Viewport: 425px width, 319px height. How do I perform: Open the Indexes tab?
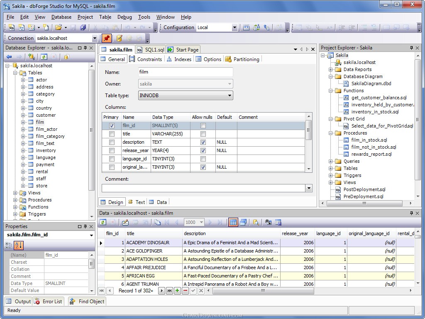click(x=179, y=59)
